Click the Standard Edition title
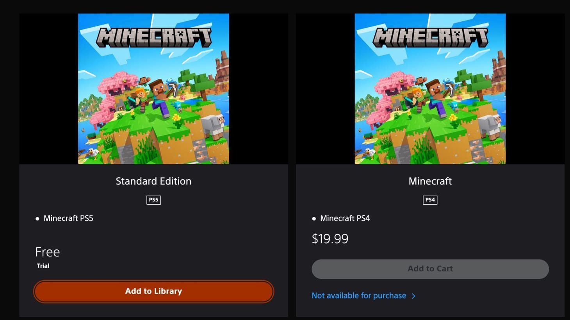This screenshot has width=570, height=320. click(153, 181)
